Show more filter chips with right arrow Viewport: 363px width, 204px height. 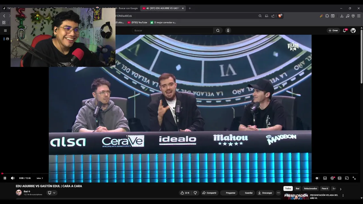[341, 189]
